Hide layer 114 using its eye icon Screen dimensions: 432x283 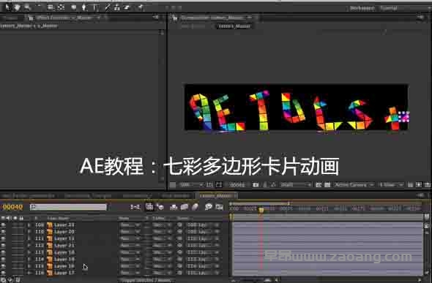[x=3, y=260]
